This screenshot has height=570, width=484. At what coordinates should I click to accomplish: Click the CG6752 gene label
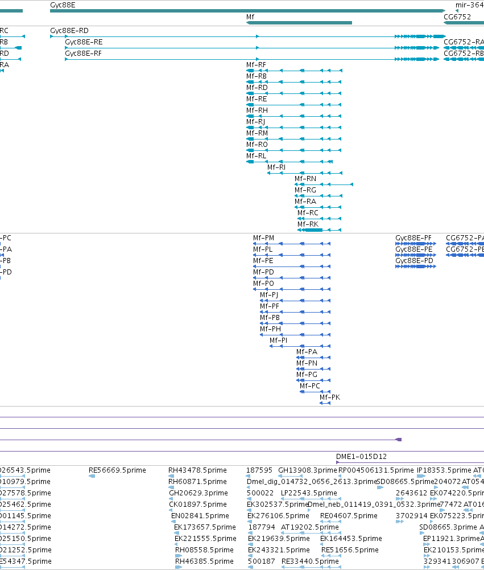pos(457,17)
